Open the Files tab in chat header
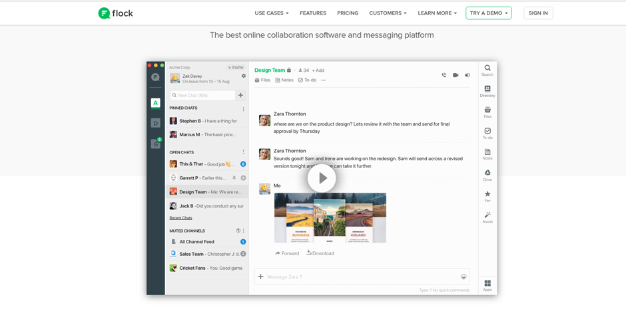This screenshot has height=327, width=626. click(262, 80)
